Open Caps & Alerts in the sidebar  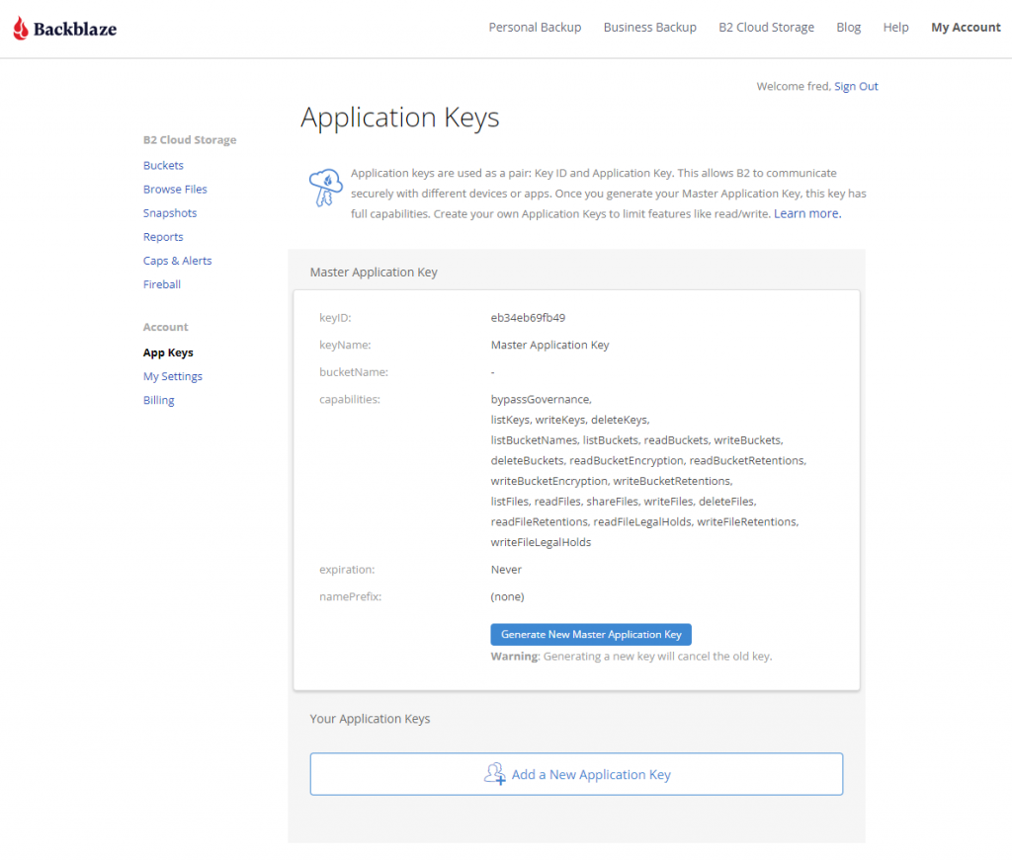pyautogui.click(x=178, y=261)
